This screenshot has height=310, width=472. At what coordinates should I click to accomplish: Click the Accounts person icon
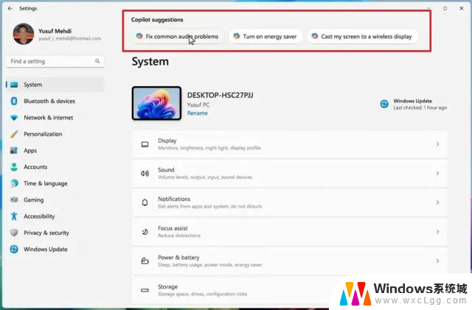(14, 167)
